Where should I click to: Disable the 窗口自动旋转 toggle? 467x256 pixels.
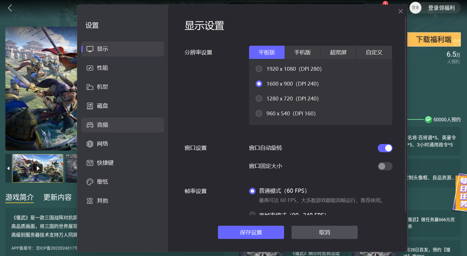click(385, 148)
